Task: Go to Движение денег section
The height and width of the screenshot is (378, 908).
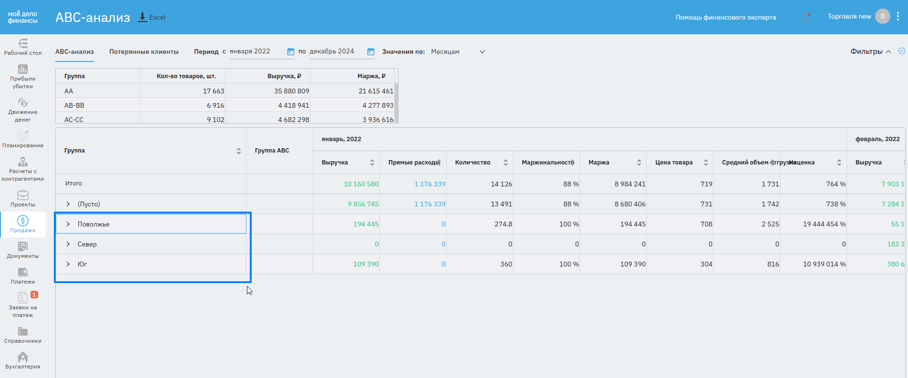Action: pos(23,110)
